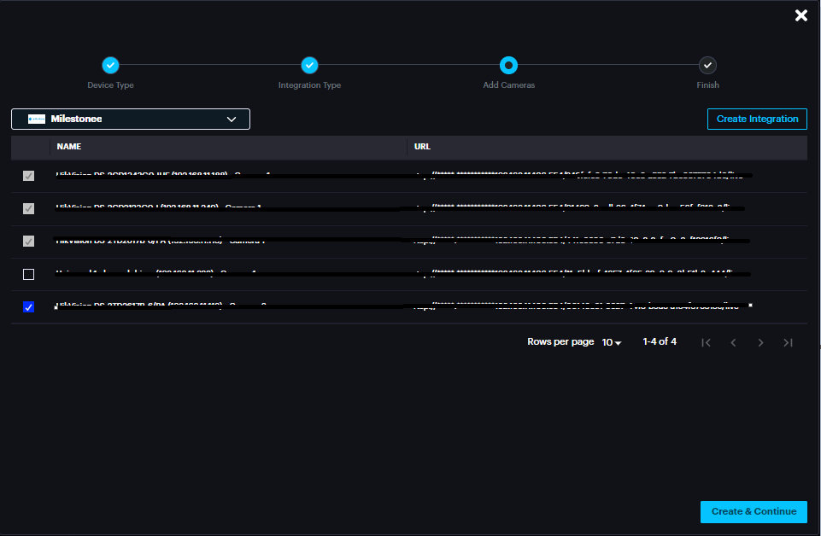Click the Create & Continue button
This screenshot has width=821, height=536.
753,511
